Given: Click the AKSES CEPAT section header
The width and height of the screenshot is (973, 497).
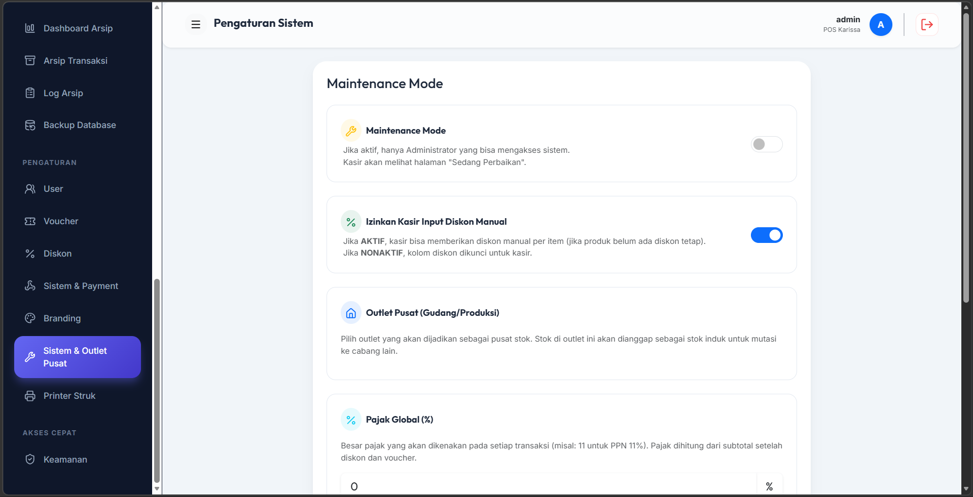Looking at the screenshot, I should coord(50,433).
